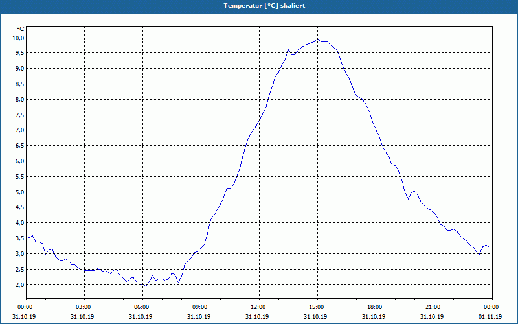Click the 3,0 y-axis tick label

tap(20, 253)
